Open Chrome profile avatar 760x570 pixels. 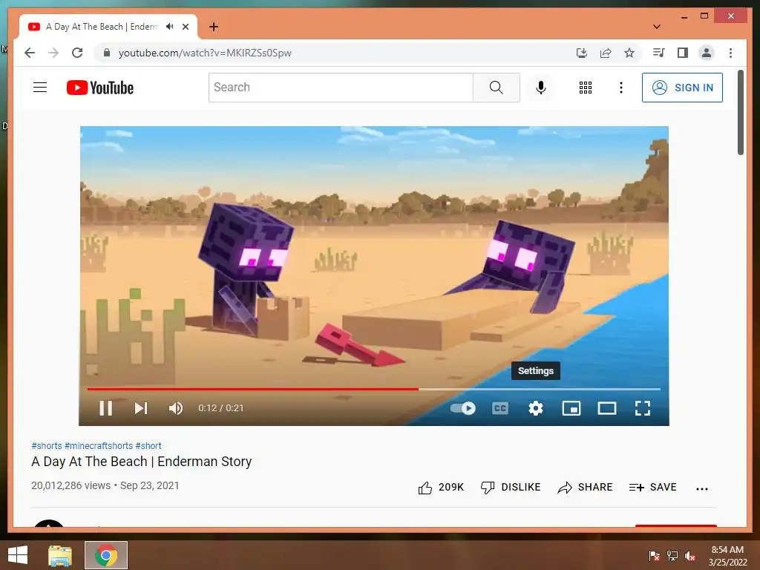(707, 53)
